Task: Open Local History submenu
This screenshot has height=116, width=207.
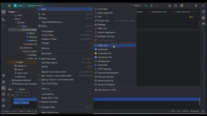Action: click(x=65, y=94)
